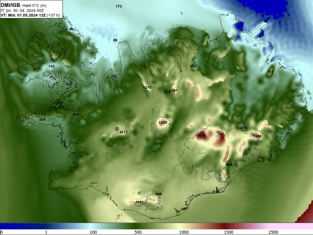
Task: Click the map value 1355
Action: pos(257,137)
